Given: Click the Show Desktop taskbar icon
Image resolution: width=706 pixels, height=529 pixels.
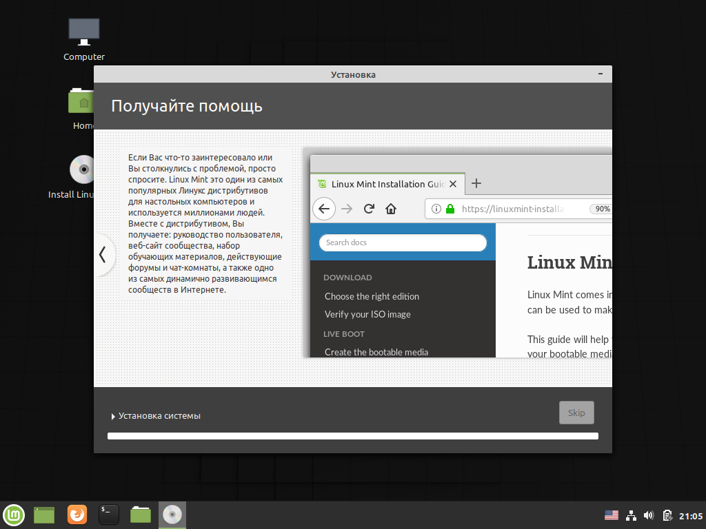Looking at the screenshot, I should pos(44,515).
